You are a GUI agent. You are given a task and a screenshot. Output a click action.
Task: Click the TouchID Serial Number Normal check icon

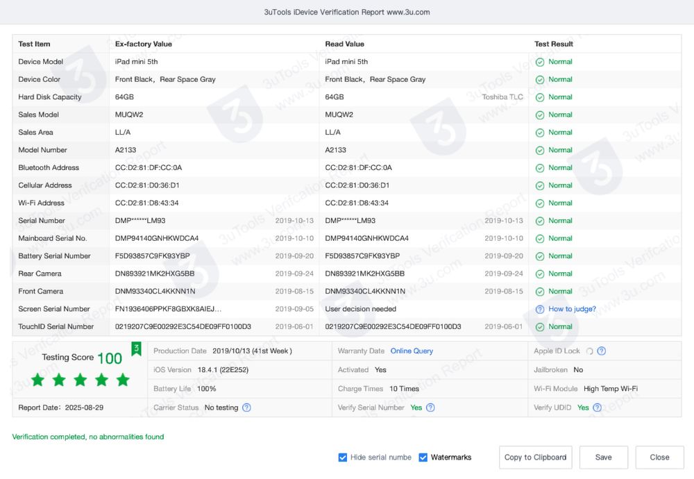click(539, 327)
